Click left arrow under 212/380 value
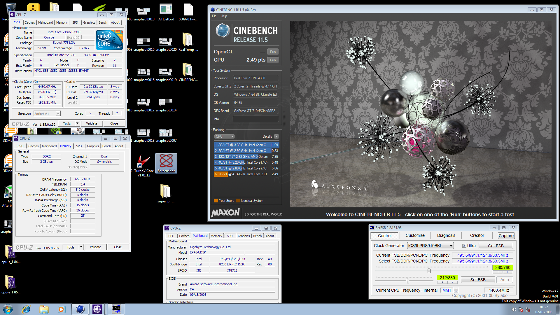 pyautogui.click(x=442, y=282)
